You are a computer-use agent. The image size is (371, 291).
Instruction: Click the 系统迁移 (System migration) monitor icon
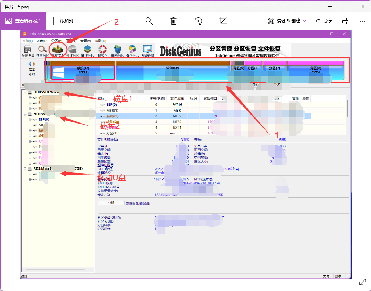point(148,49)
